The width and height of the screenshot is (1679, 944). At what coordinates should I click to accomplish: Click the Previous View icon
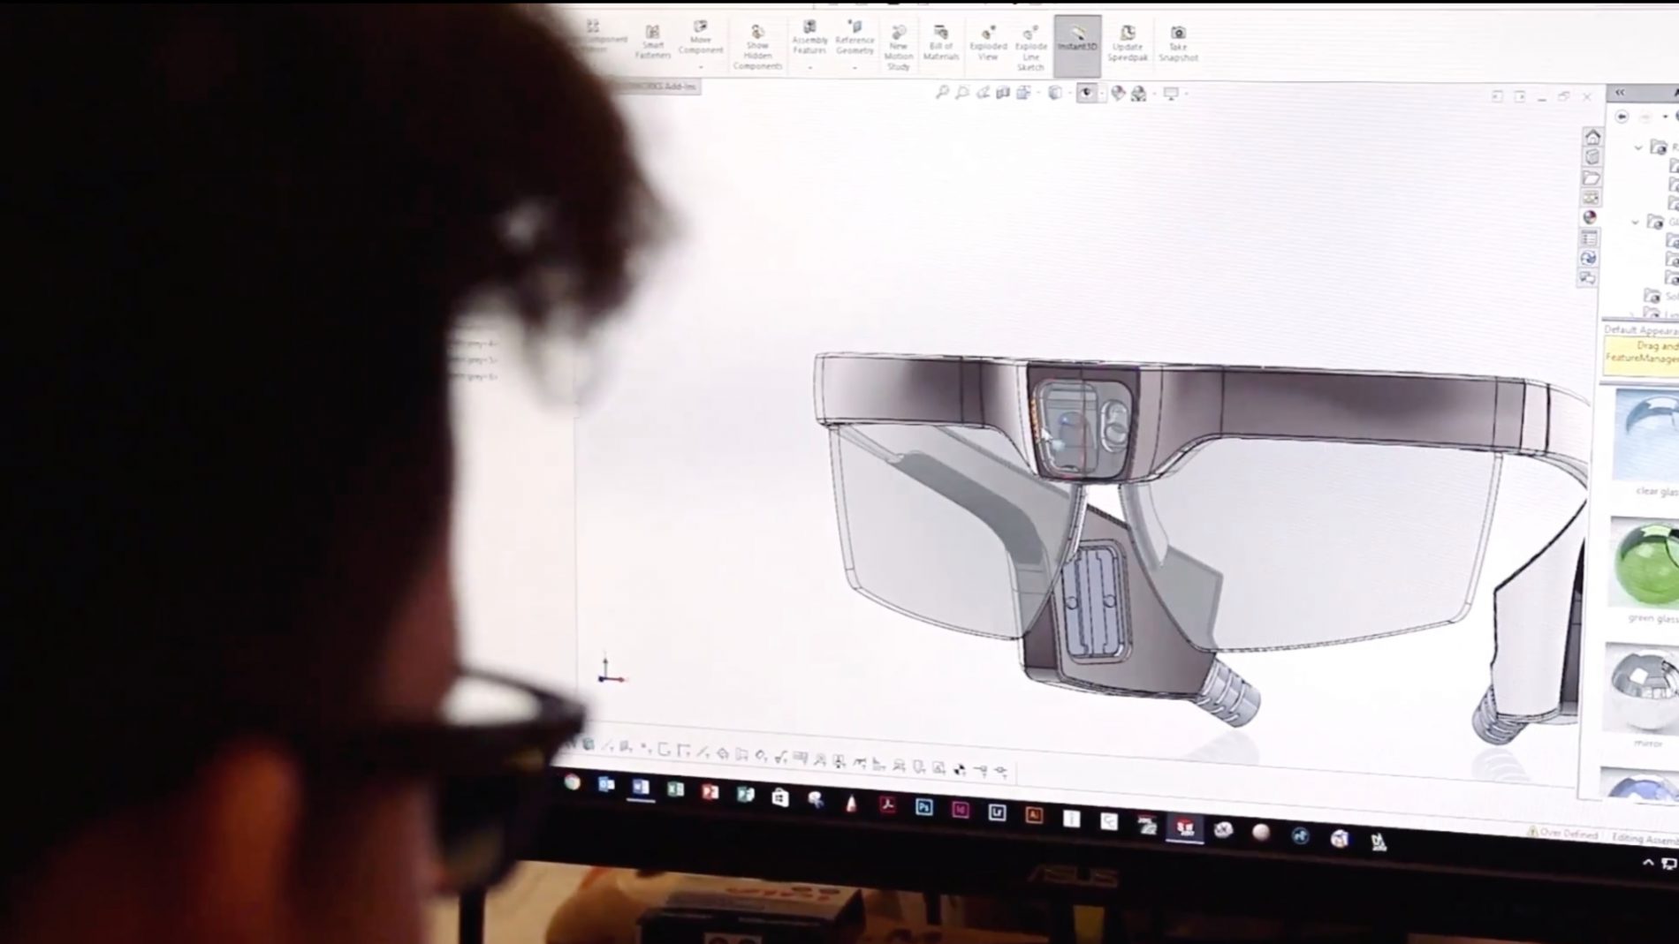(983, 92)
